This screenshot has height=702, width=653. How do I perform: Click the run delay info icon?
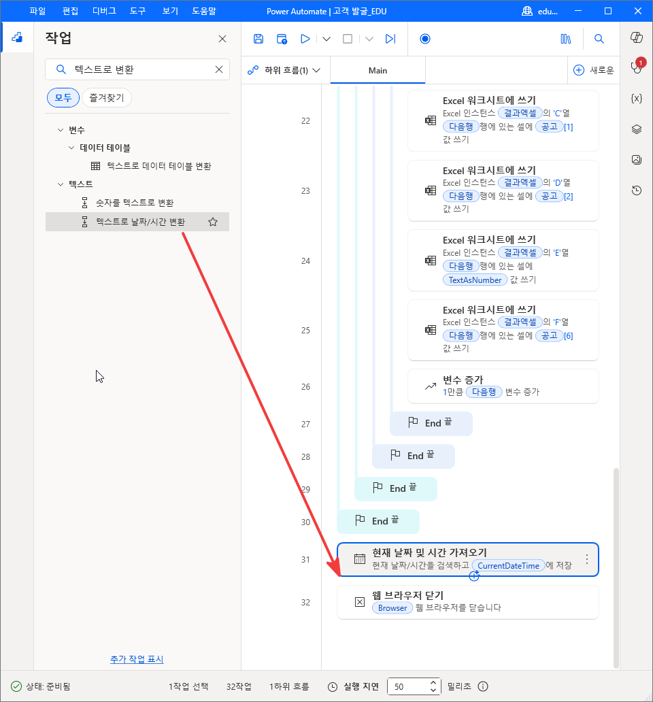pos(483,686)
